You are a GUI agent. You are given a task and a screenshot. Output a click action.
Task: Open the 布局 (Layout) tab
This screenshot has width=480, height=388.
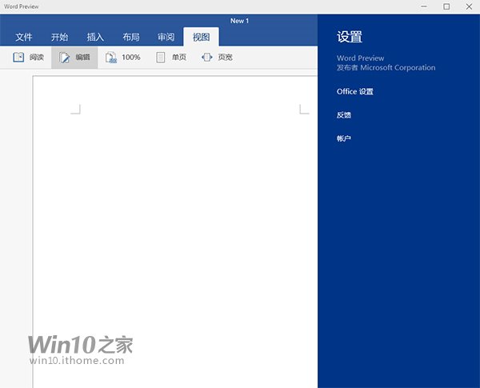point(131,37)
